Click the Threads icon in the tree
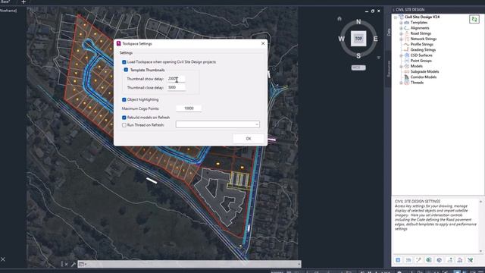The image size is (485, 273). point(407,83)
